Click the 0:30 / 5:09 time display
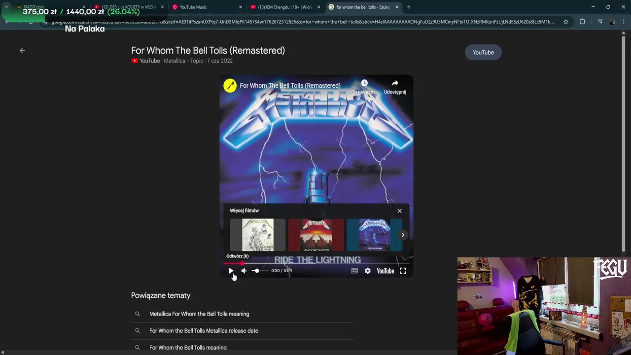Image resolution: width=631 pixels, height=355 pixels. pos(281,271)
